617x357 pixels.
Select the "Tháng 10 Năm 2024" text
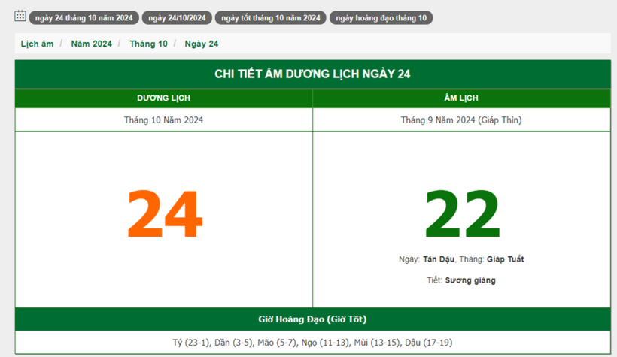pyautogui.click(x=163, y=120)
